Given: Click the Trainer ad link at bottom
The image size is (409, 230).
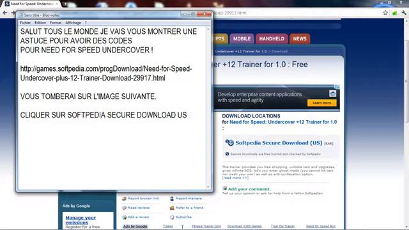Looking at the screenshot, I should (x=167, y=226).
